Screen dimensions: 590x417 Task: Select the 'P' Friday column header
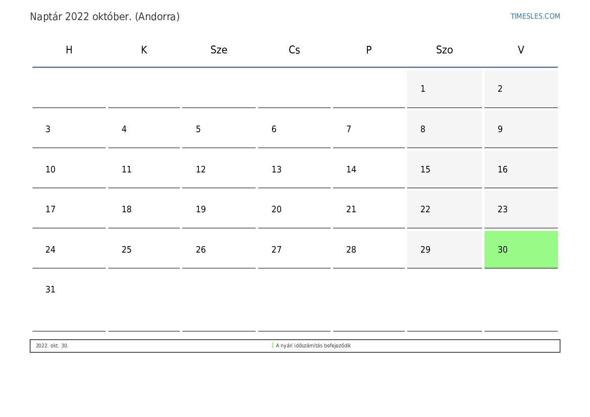[x=369, y=50]
